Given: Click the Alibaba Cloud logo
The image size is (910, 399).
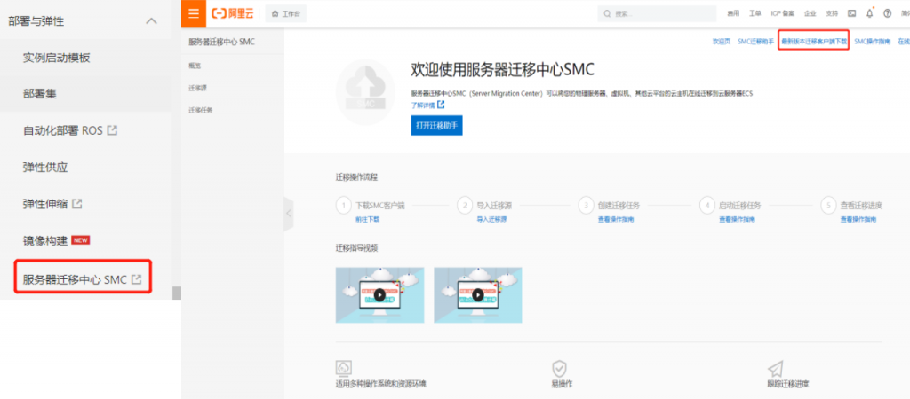Looking at the screenshot, I should point(233,13).
